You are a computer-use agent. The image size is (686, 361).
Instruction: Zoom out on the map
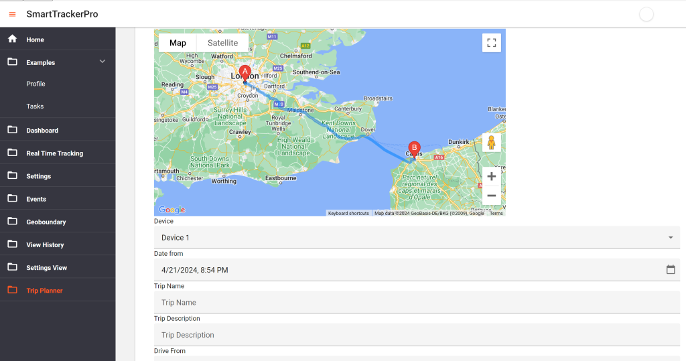point(491,196)
